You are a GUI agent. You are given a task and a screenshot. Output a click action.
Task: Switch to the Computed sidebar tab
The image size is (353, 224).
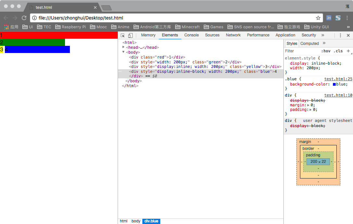(309, 44)
